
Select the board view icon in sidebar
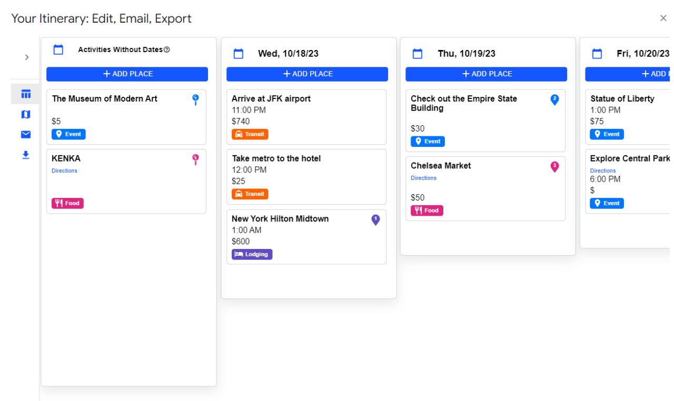[x=25, y=94]
